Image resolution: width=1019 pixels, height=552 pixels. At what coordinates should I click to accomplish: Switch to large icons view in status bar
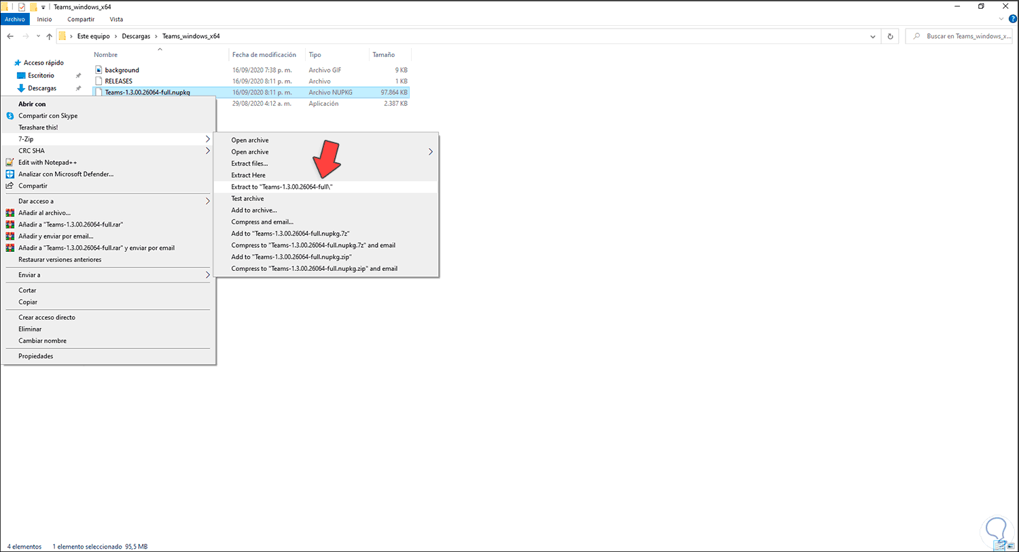1012,546
